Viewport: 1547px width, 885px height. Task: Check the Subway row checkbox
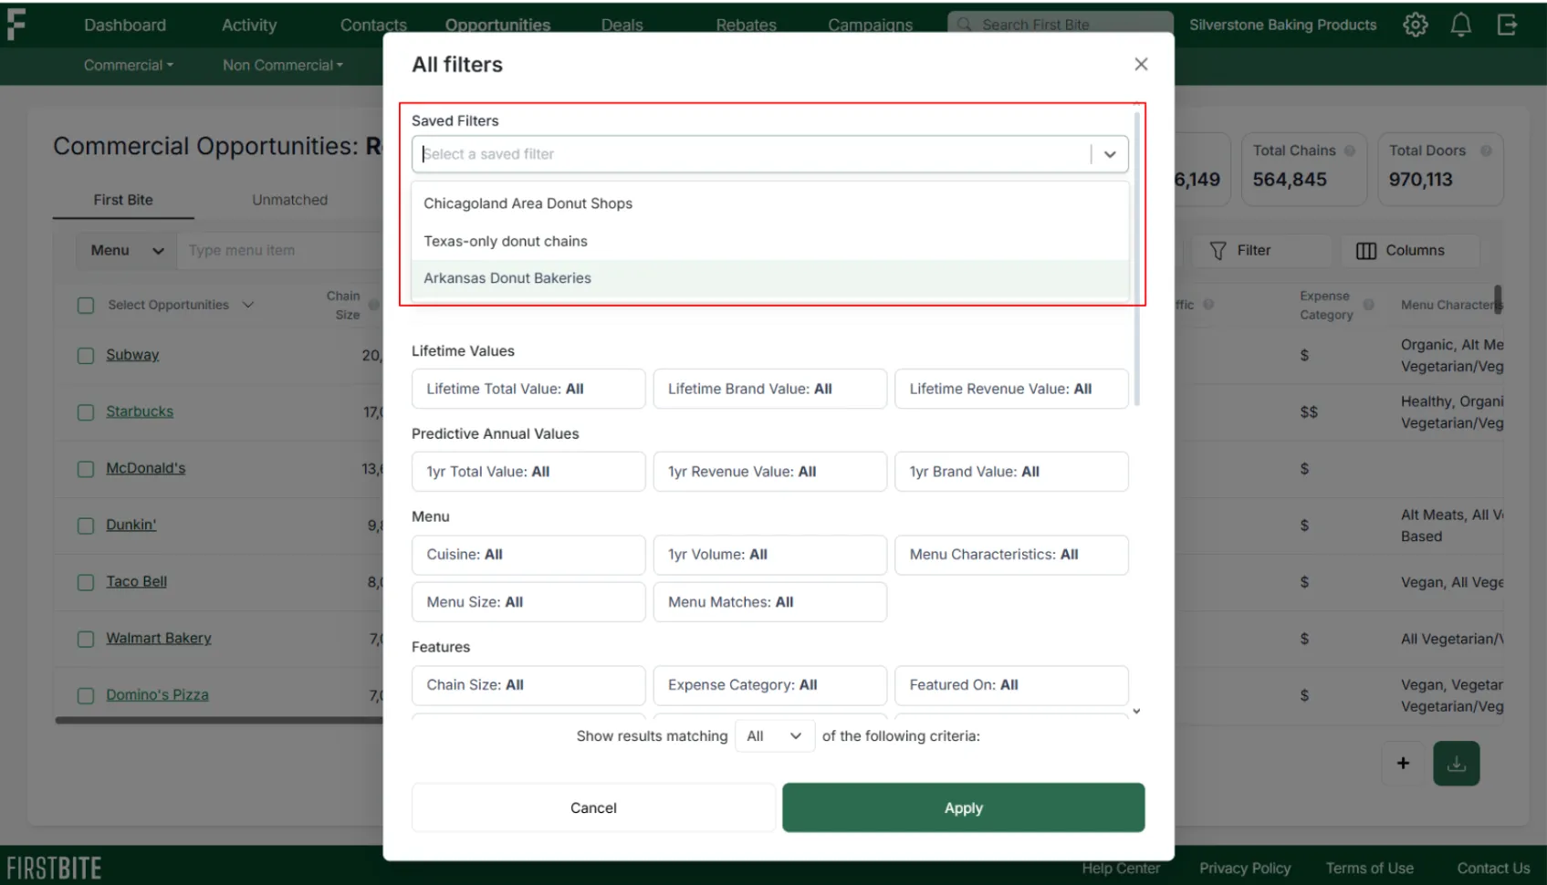coord(86,356)
